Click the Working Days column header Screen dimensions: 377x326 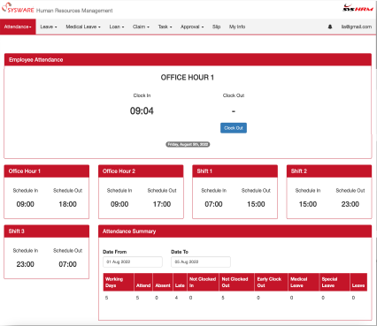[x=119, y=282]
